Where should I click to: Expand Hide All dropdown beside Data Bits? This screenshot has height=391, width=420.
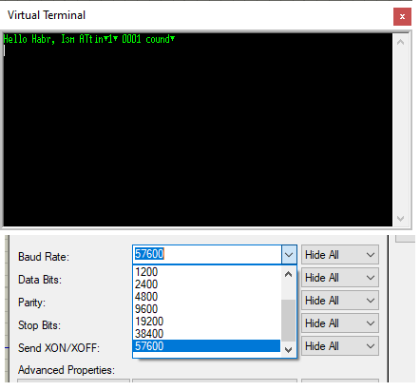(340, 278)
